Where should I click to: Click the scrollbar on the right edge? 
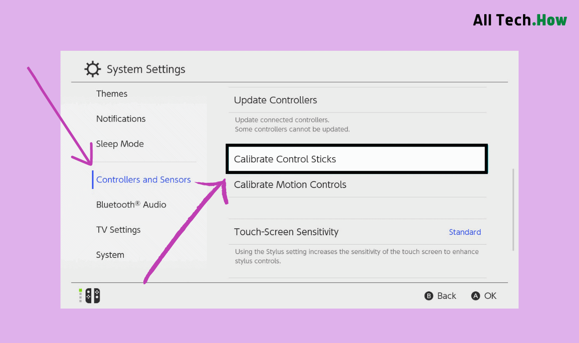[x=512, y=207]
